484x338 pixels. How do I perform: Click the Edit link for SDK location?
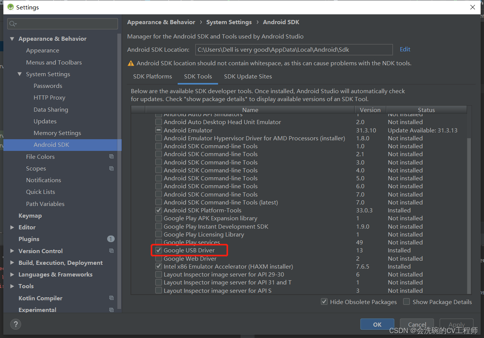[405, 49]
